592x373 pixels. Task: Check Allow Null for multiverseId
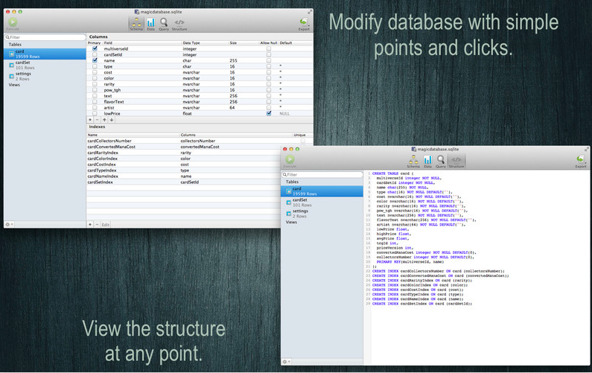[269, 48]
